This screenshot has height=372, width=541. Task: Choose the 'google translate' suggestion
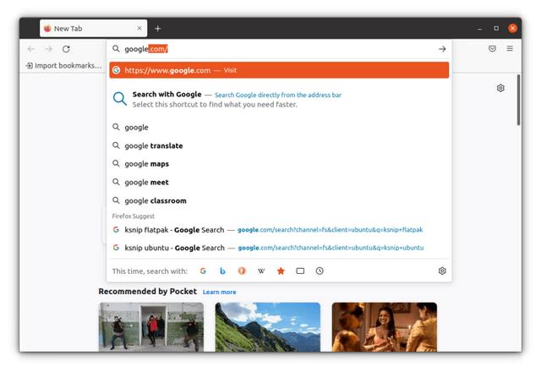point(279,145)
